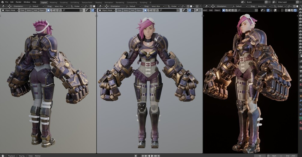Switch to the Compositing workspace tab

132,2
